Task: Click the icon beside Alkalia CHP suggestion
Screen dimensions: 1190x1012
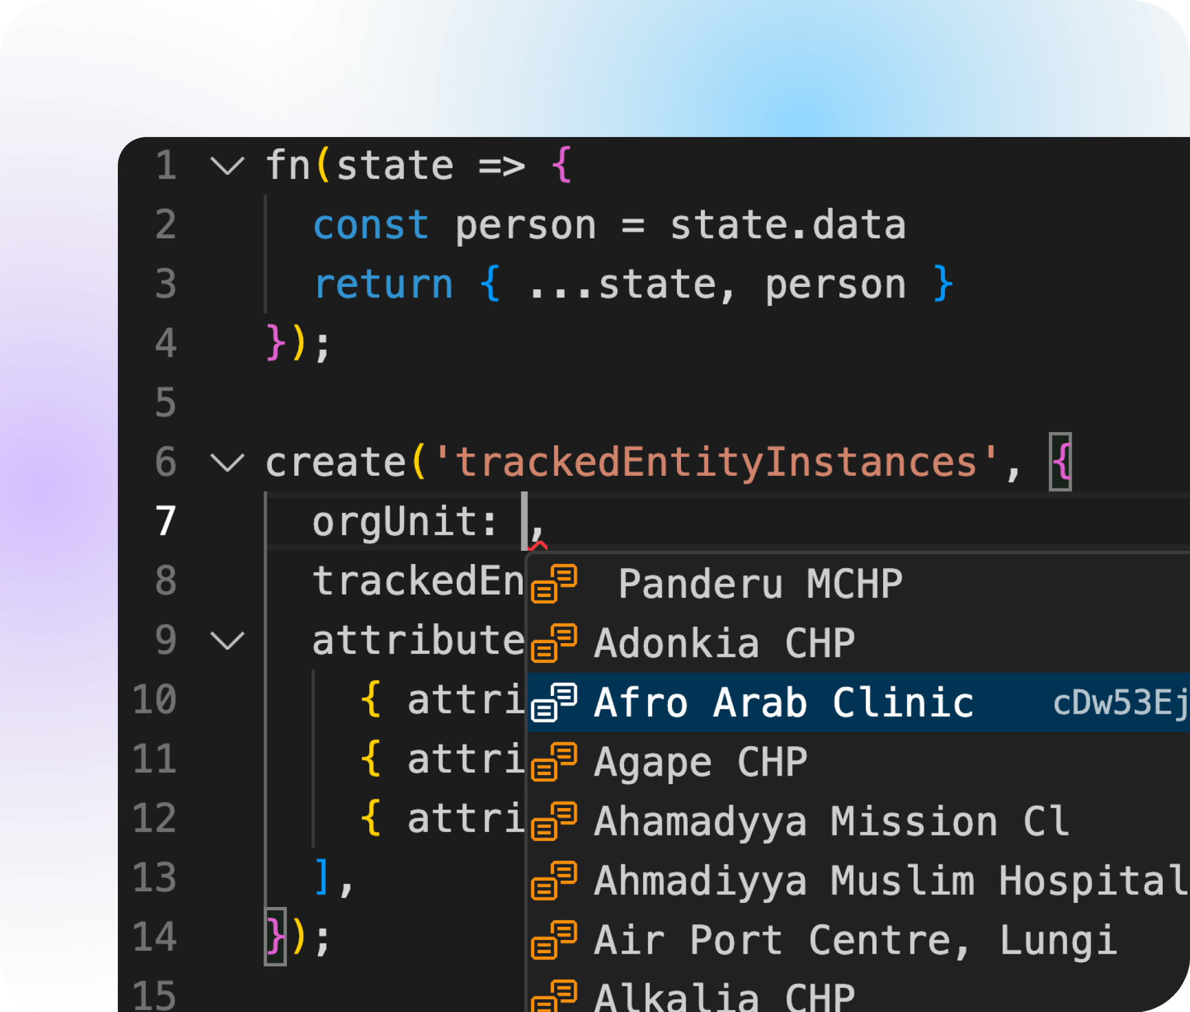Action: click(x=554, y=996)
